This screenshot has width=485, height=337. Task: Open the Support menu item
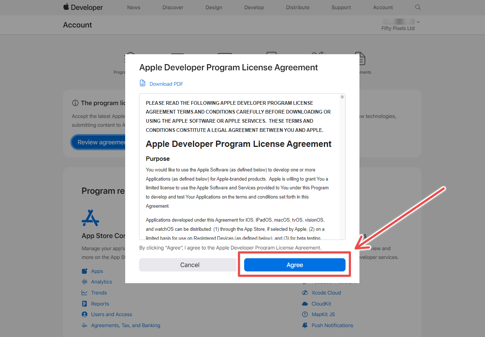341,7
